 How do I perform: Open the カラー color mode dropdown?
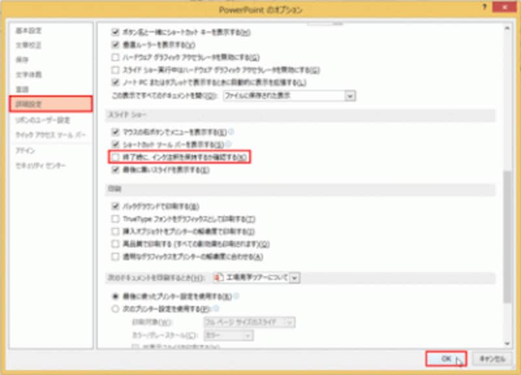[229, 335]
